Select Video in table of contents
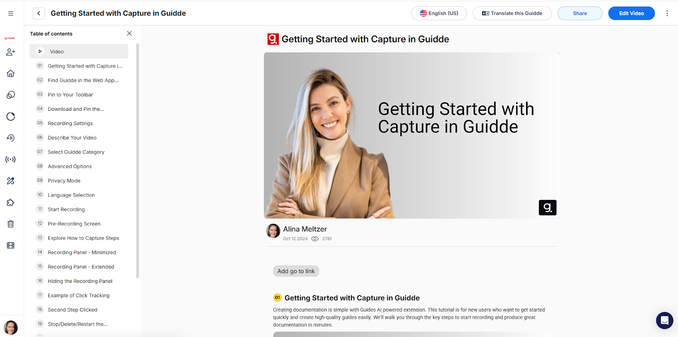678x337 pixels. click(x=79, y=52)
